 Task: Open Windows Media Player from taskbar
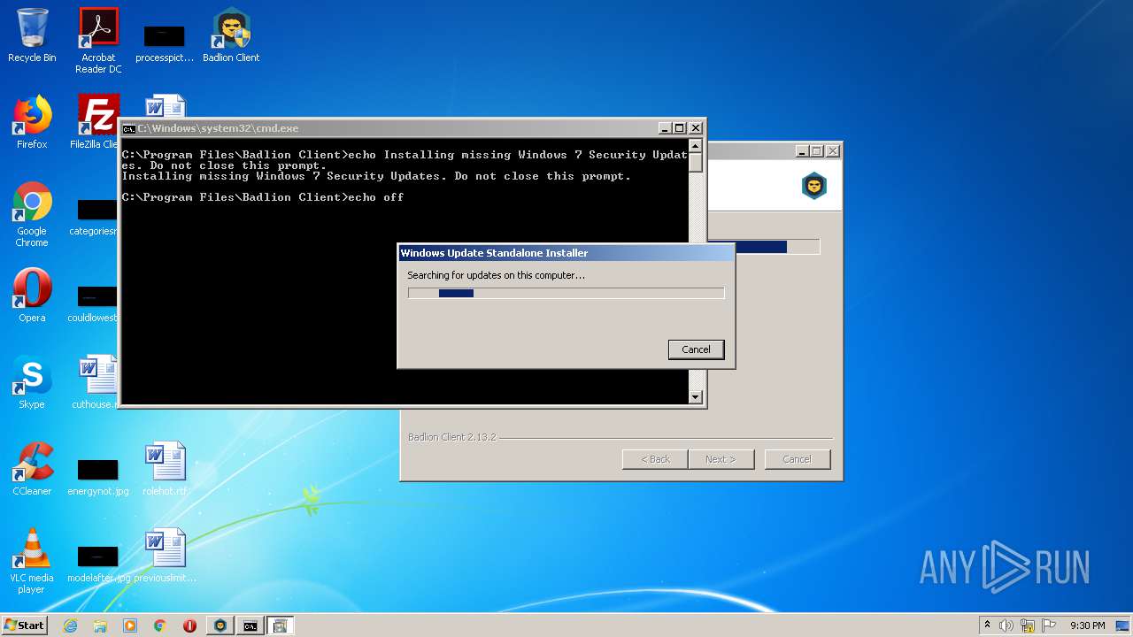(x=130, y=625)
